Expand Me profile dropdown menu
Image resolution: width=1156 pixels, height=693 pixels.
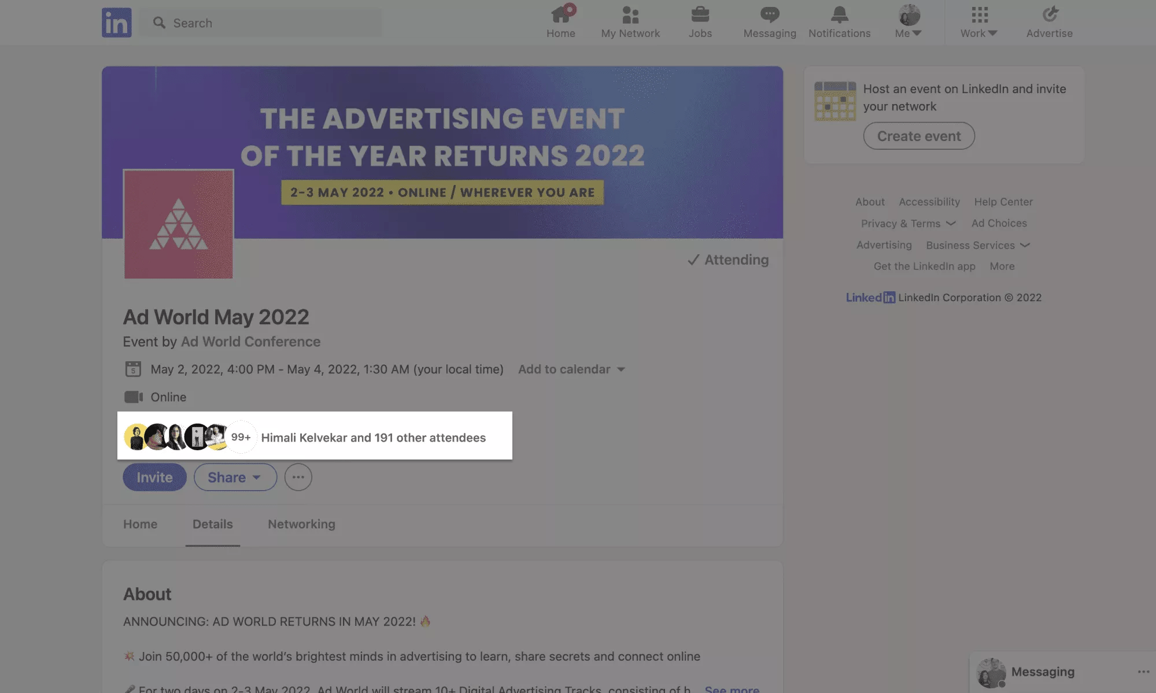click(908, 23)
